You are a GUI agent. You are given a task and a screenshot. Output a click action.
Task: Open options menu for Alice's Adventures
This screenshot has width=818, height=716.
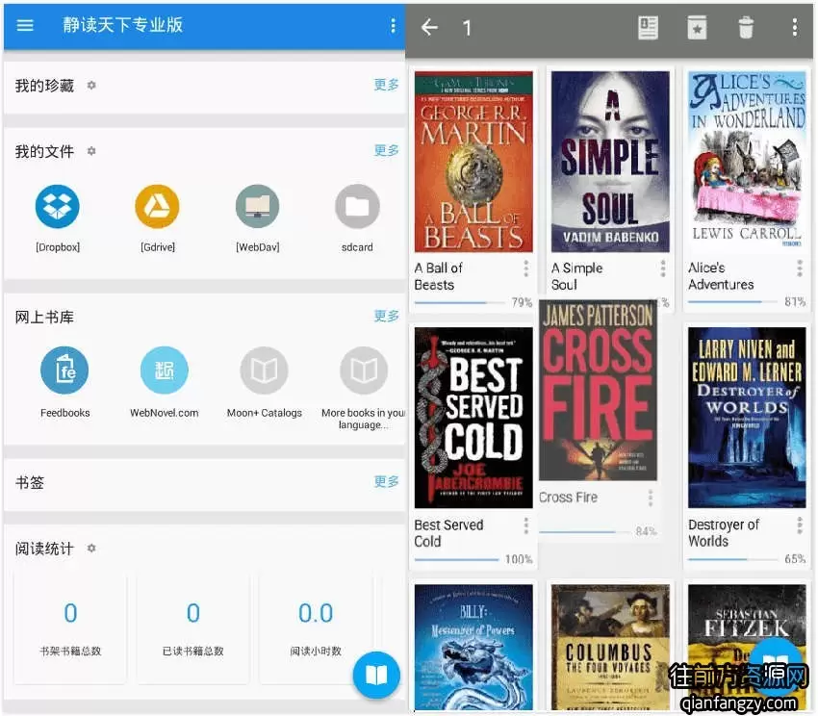pos(799,268)
